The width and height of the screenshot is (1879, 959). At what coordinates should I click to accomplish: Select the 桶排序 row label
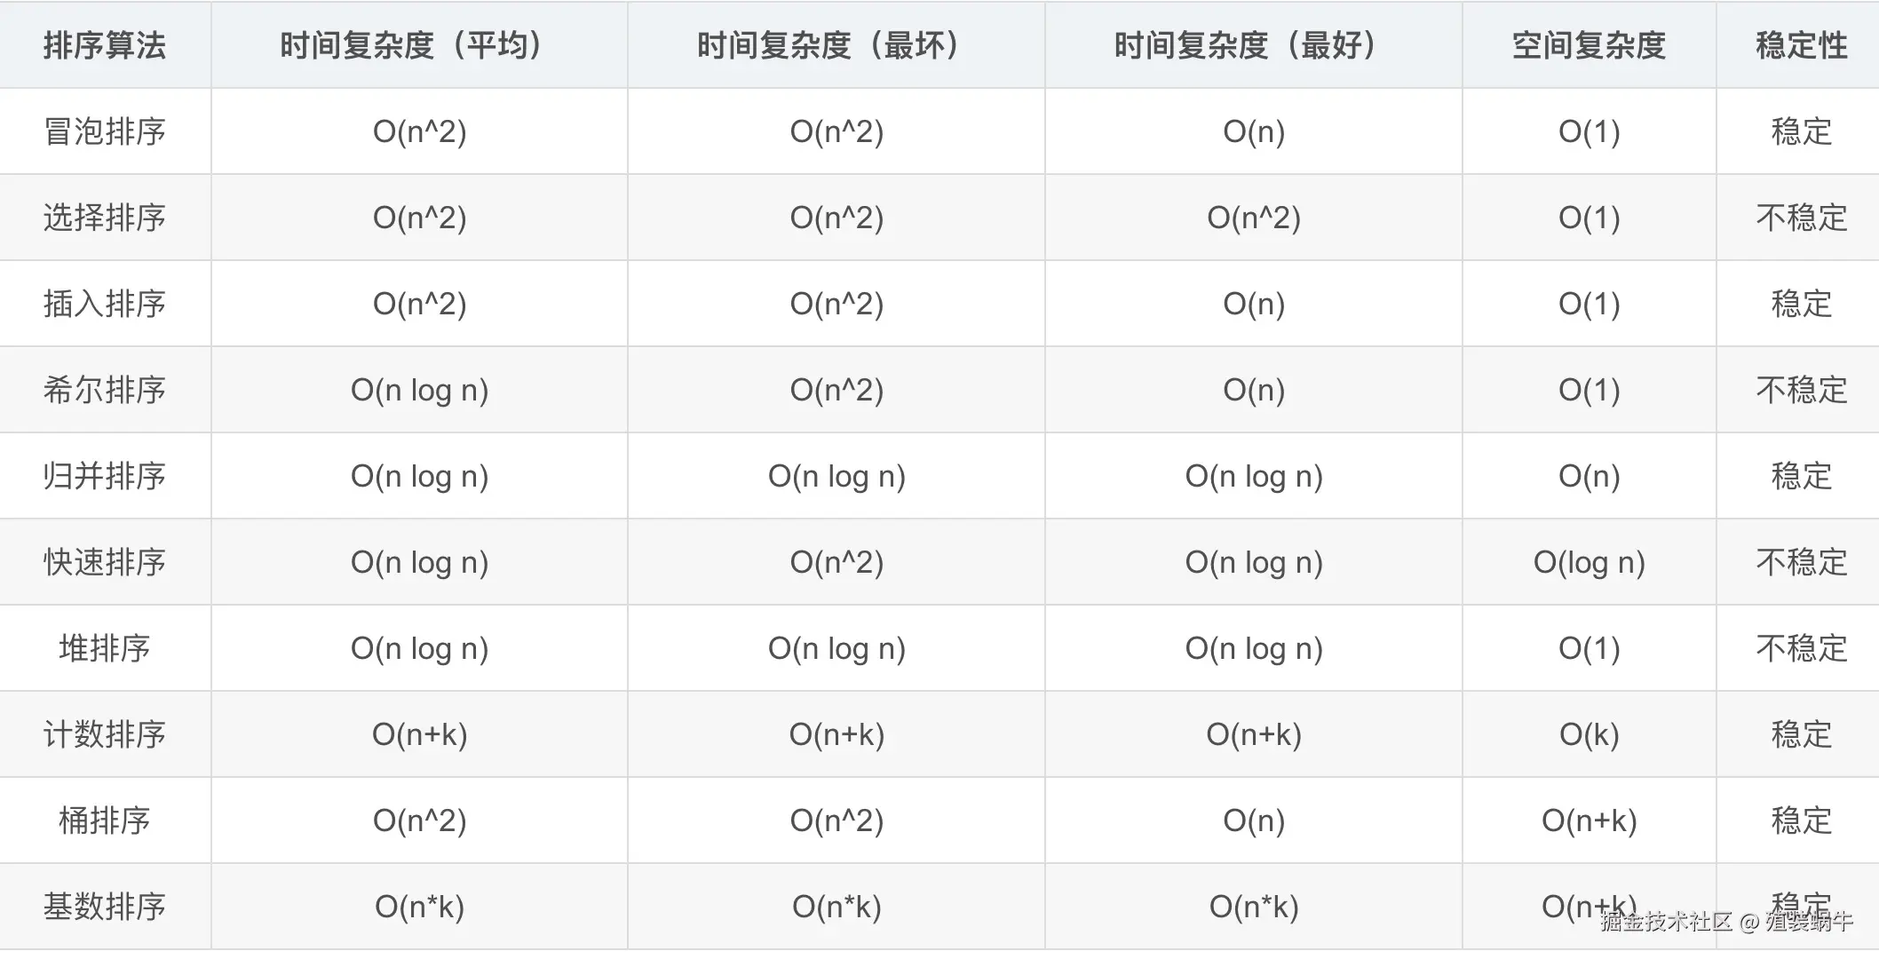click(x=105, y=820)
